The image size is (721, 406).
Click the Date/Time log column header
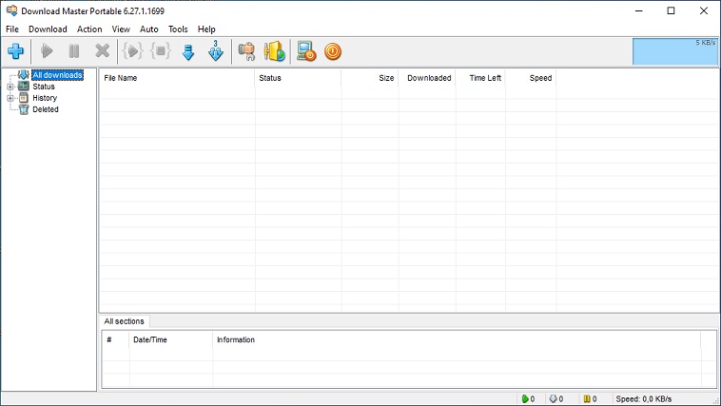coord(171,339)
